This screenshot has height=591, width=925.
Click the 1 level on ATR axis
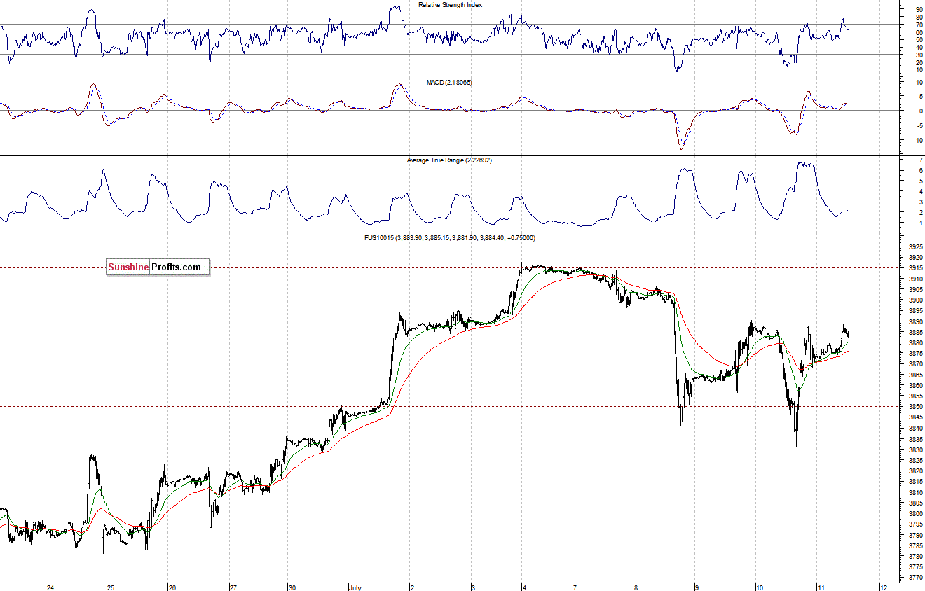click(x=920, y=223)
